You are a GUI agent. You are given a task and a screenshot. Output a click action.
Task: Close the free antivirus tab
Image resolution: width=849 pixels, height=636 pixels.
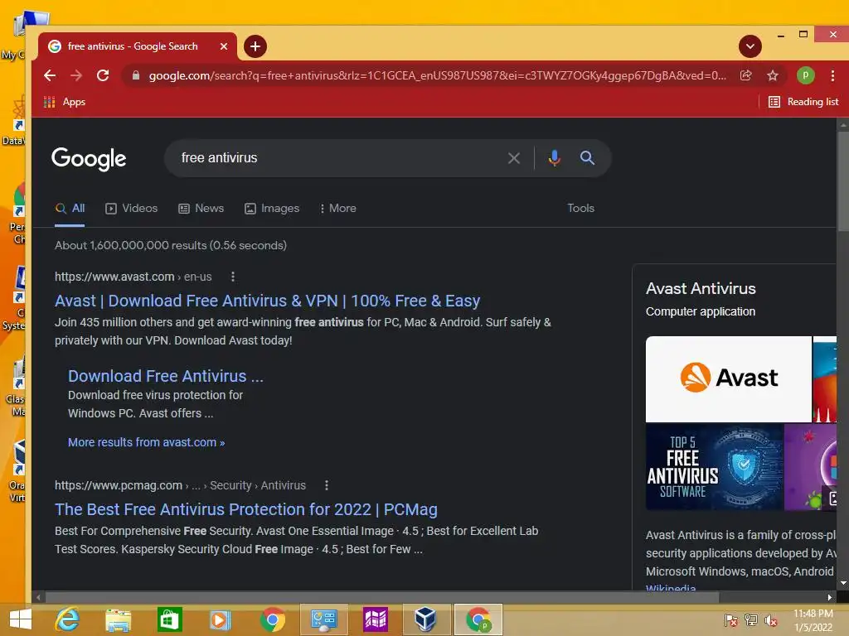pyautogui.click(x=224, y=46)
